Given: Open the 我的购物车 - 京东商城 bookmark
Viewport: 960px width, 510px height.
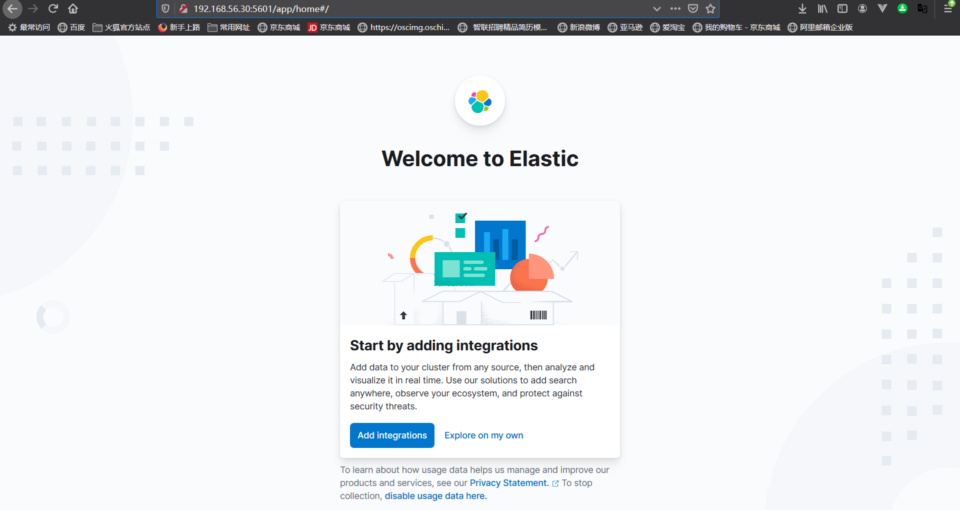Looking at the screenshot, I should tap(736, 28).
